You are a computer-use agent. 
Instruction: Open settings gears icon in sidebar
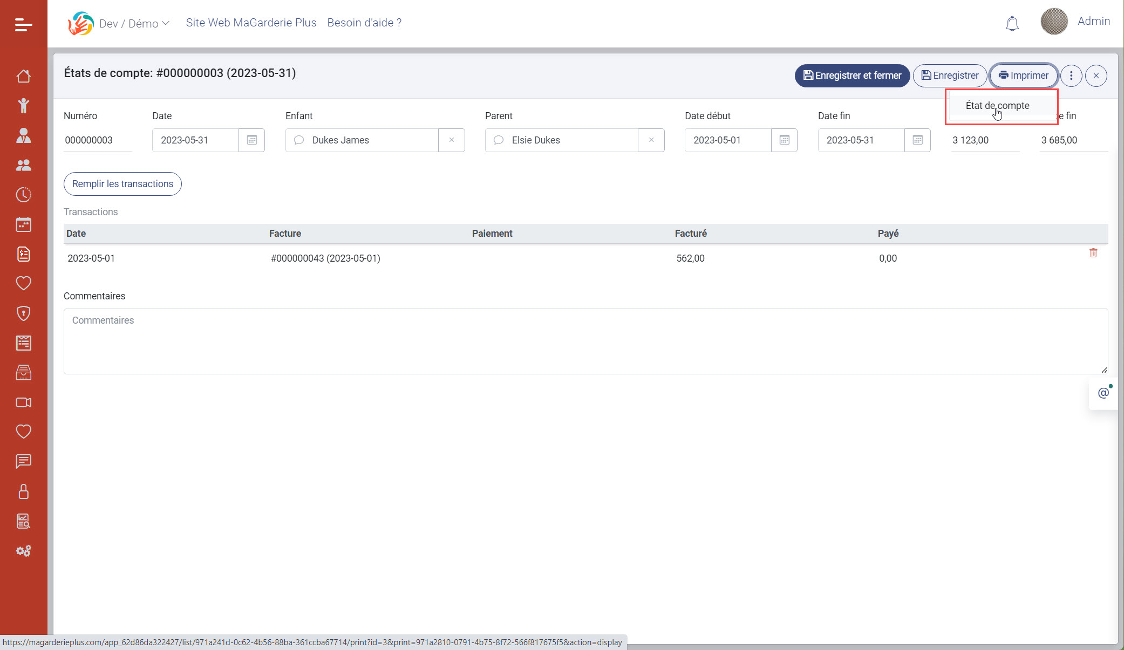point(23,551)
